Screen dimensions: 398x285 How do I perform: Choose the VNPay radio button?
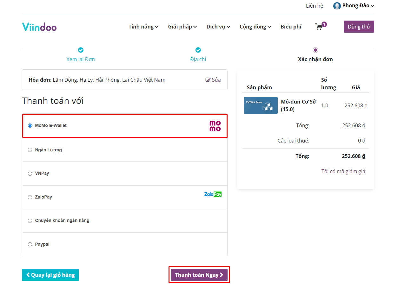tap(30, 174)
